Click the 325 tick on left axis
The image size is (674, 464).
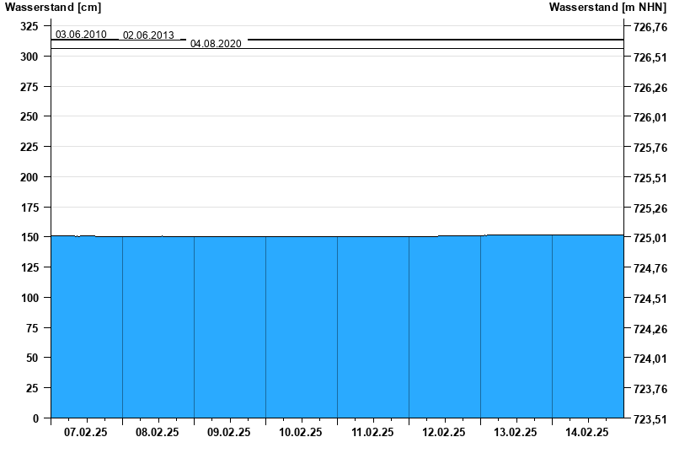[29, 26]
